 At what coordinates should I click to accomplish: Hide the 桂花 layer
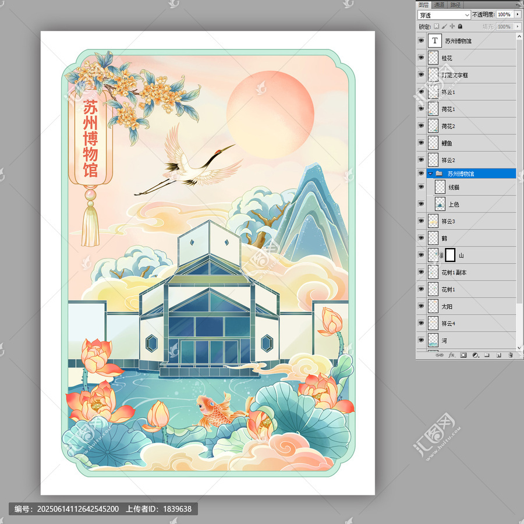click(x=421, y=58)
